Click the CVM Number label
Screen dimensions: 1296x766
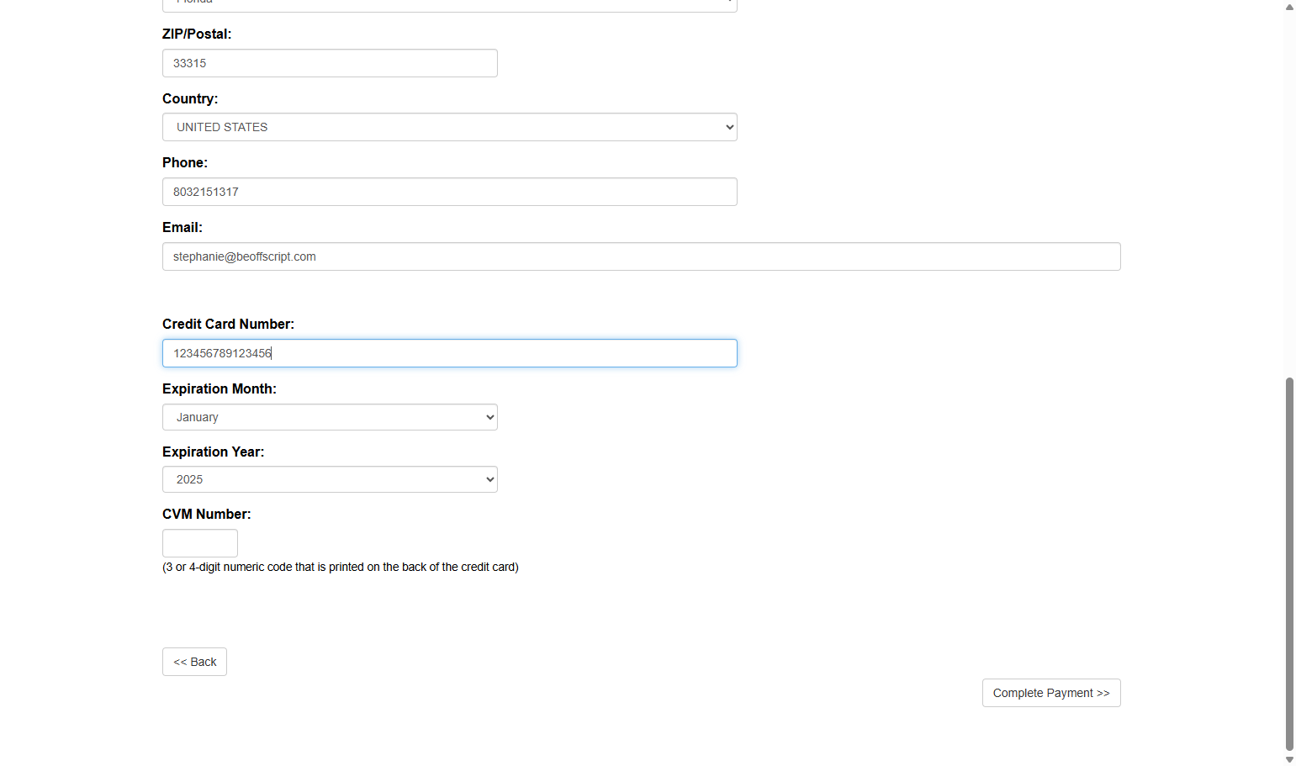pos(206,514)
